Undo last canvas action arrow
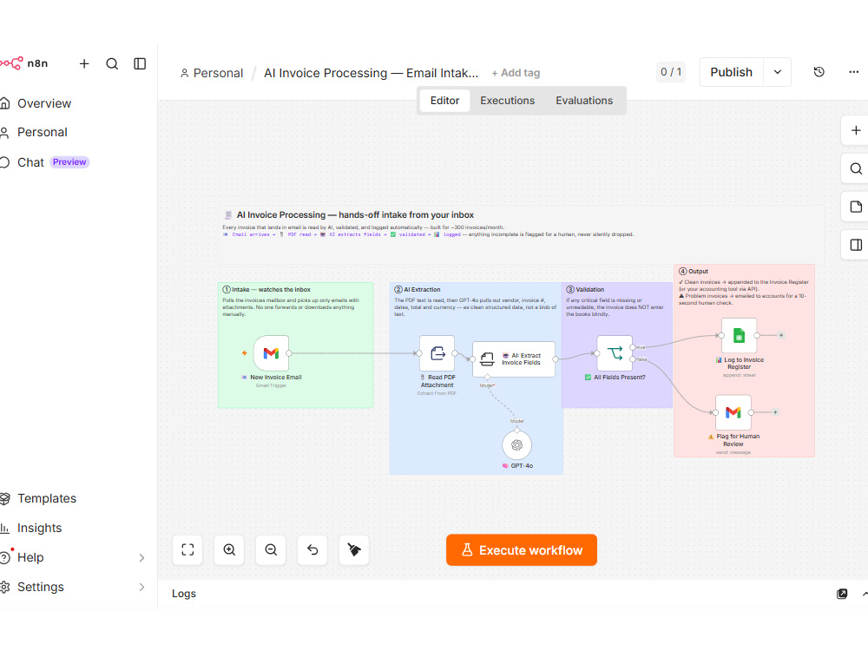Screen dimensions: 868x651 click(312, 549)
